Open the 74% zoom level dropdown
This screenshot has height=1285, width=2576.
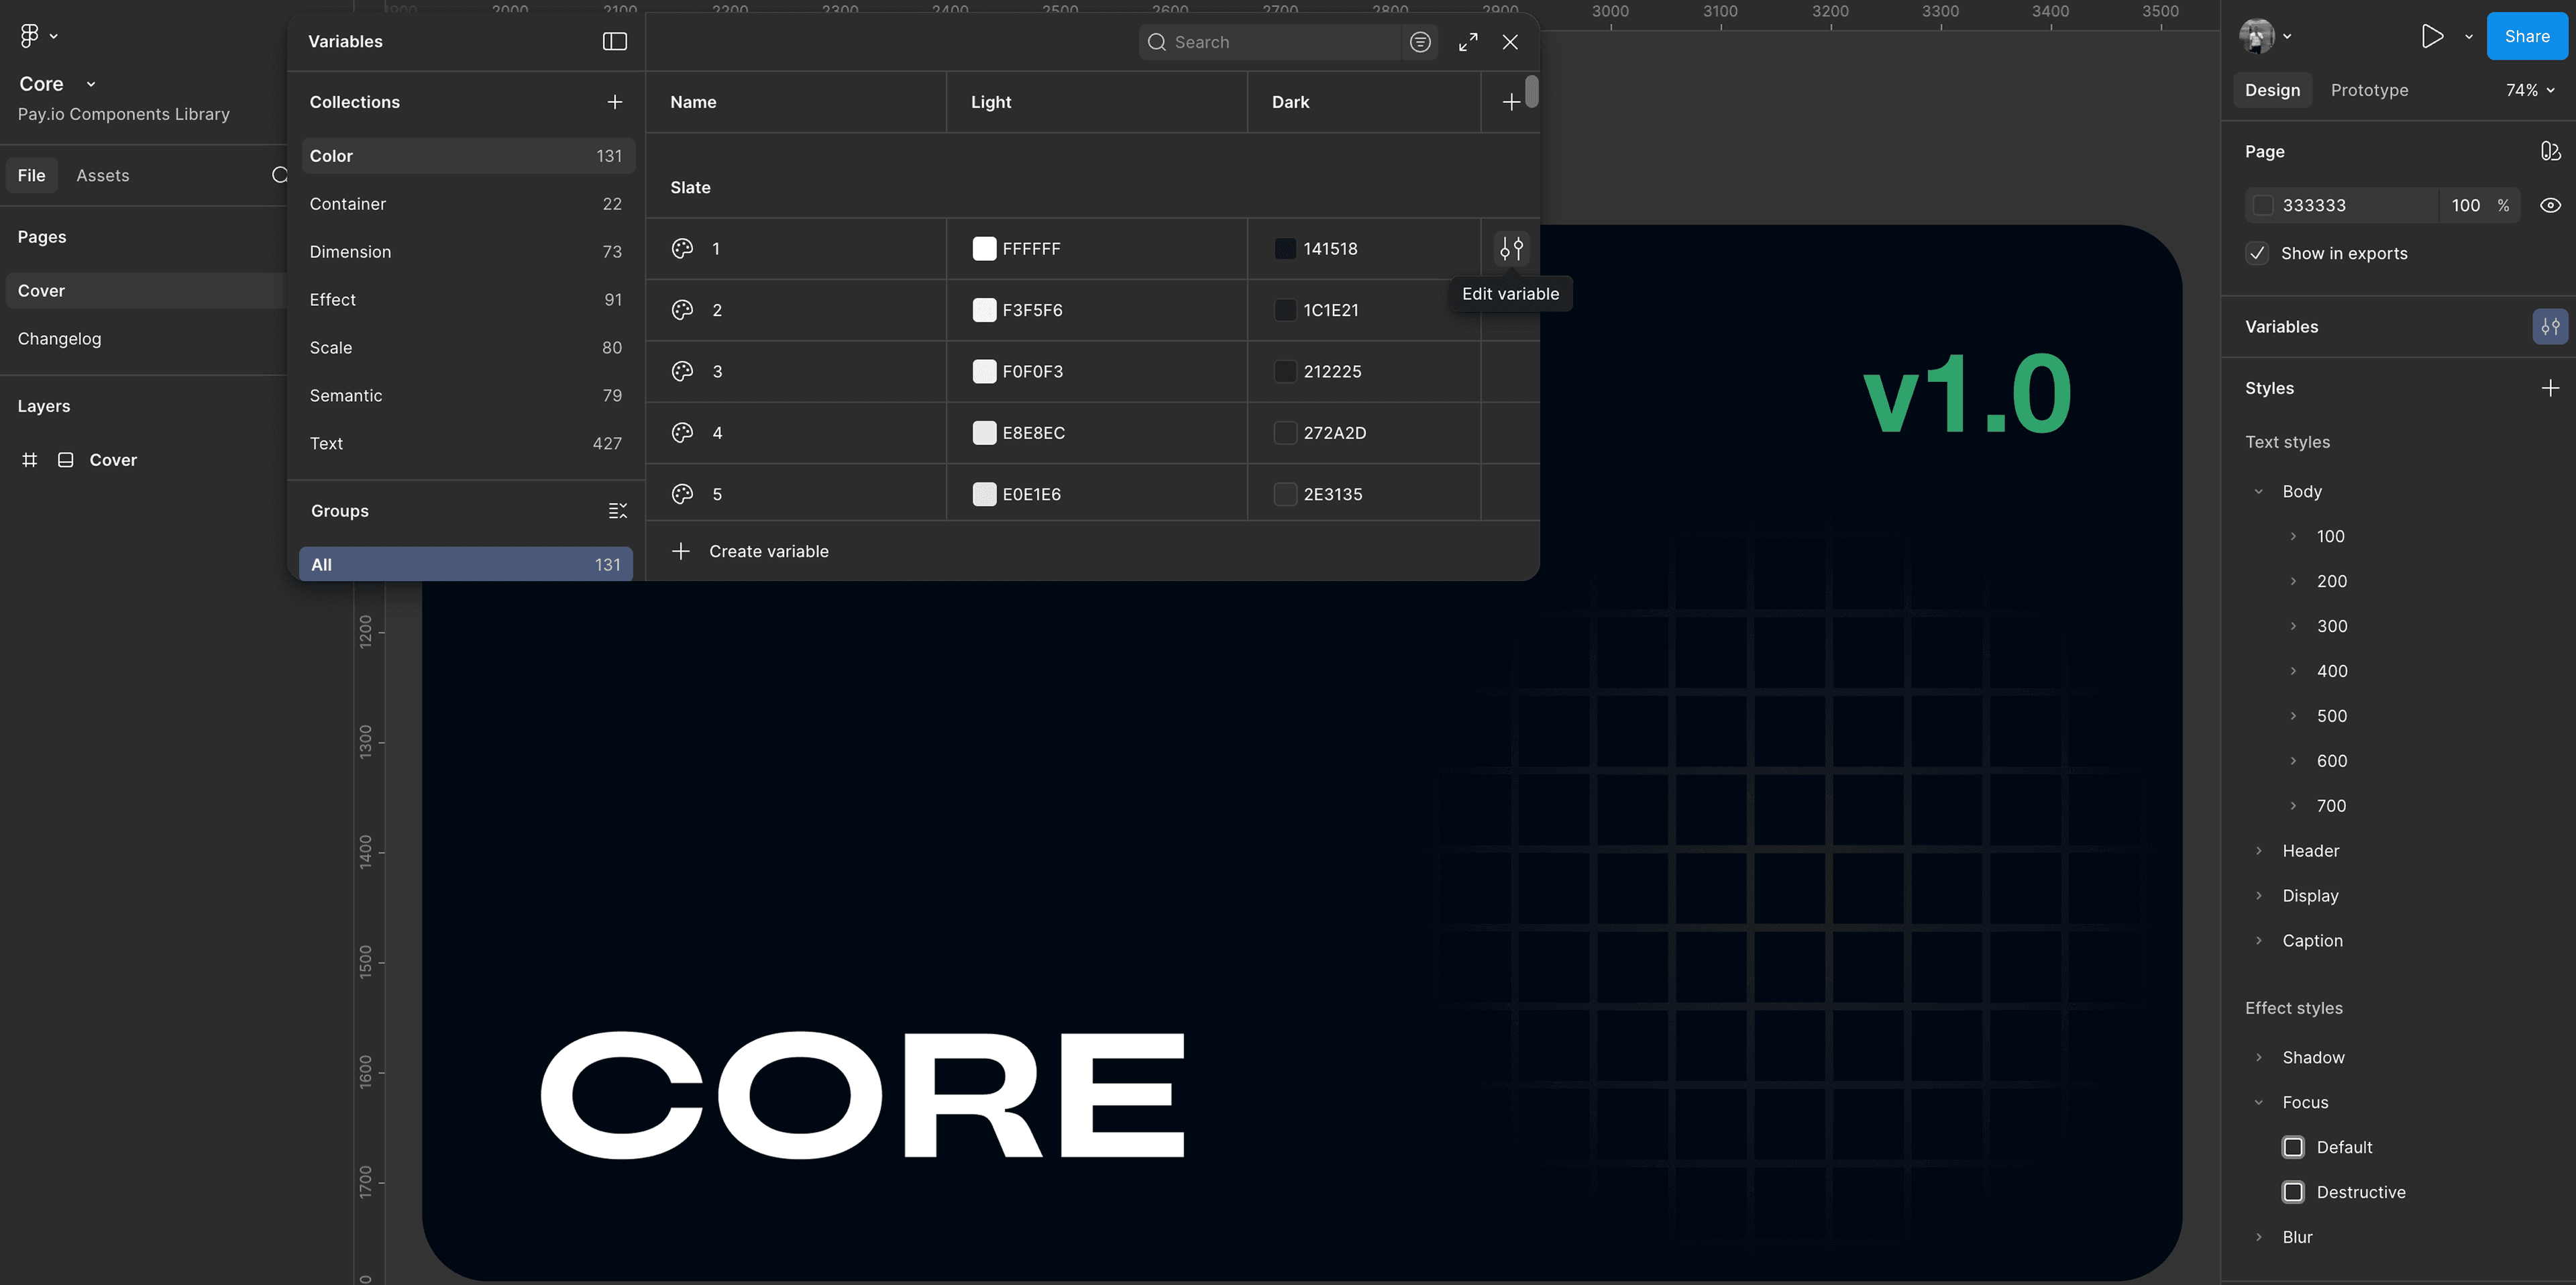tap(2530, 90)
